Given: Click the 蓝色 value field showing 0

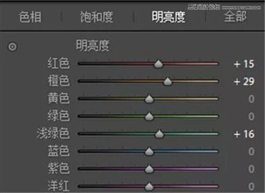Looking at the screenshot, I should click(x=251, y=151).
